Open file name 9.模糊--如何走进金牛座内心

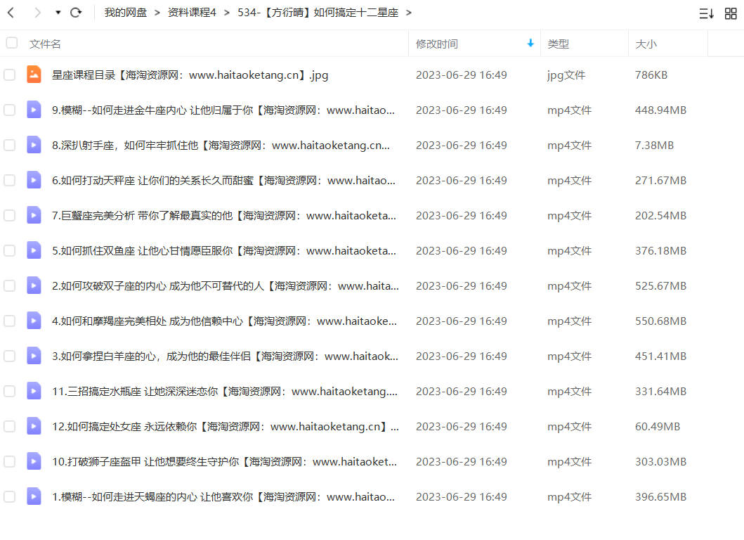pos(223,110)
